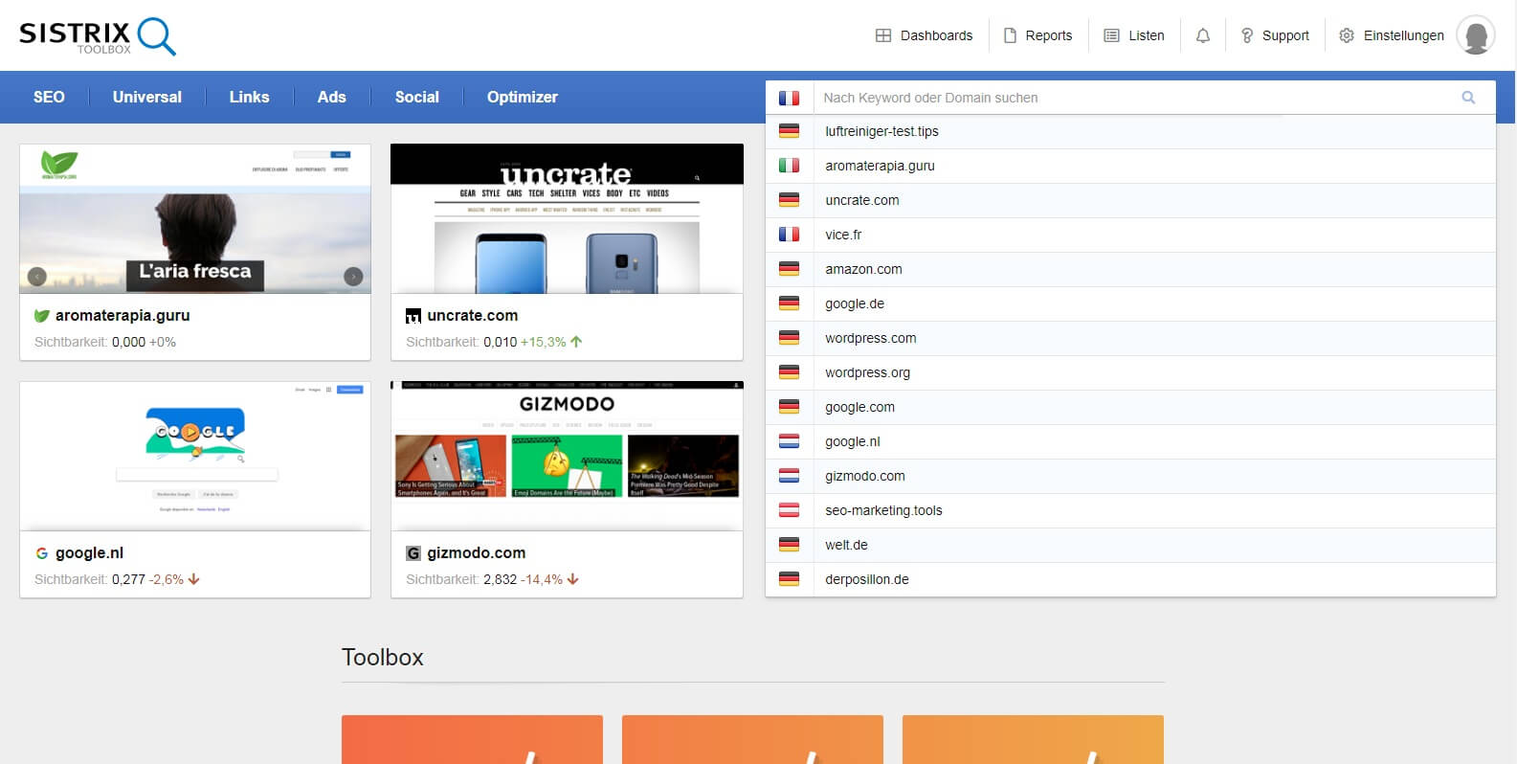1517x764 pixels.
Task: Click the user profile avatar
Action: coord(1475,35)
